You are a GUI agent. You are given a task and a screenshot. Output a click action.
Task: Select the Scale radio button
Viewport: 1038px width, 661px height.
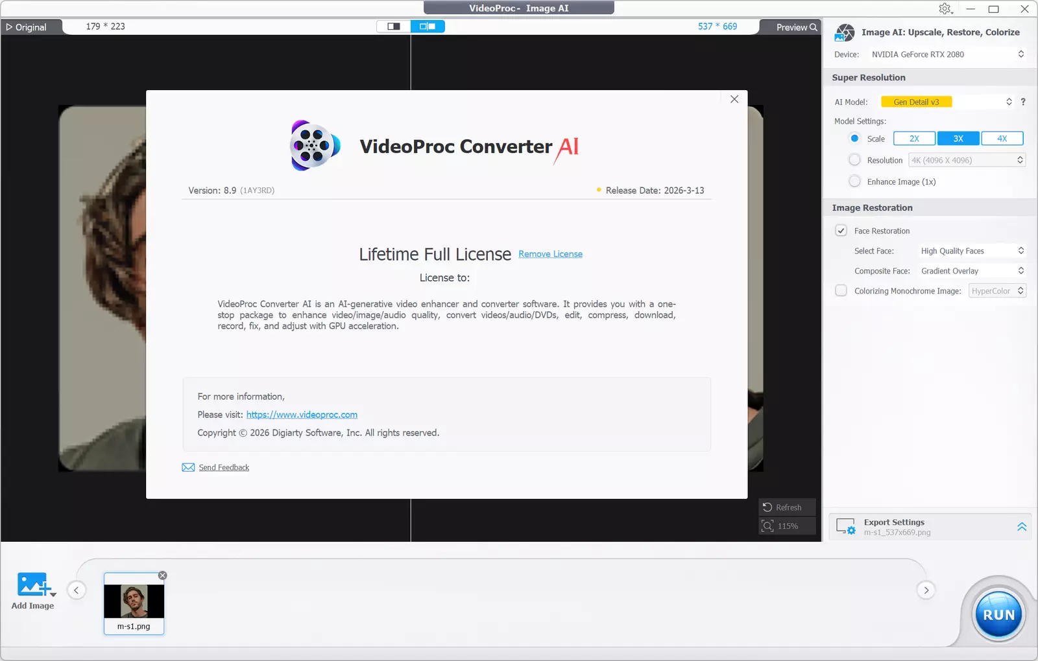click(x=854, y=139)
